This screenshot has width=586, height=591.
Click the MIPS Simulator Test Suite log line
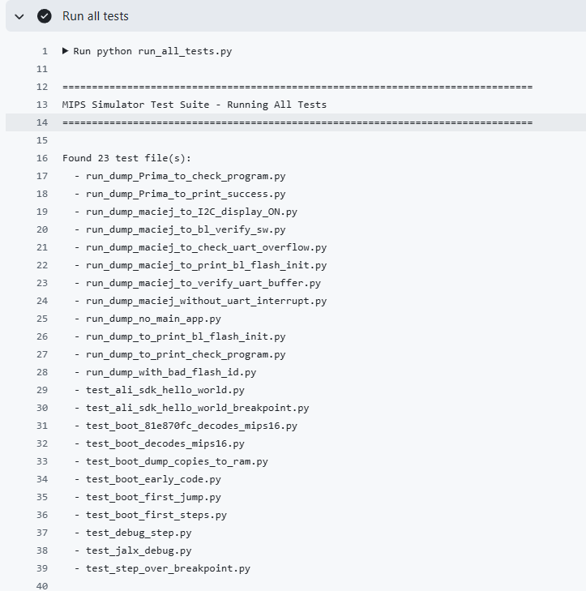[194, 105]
